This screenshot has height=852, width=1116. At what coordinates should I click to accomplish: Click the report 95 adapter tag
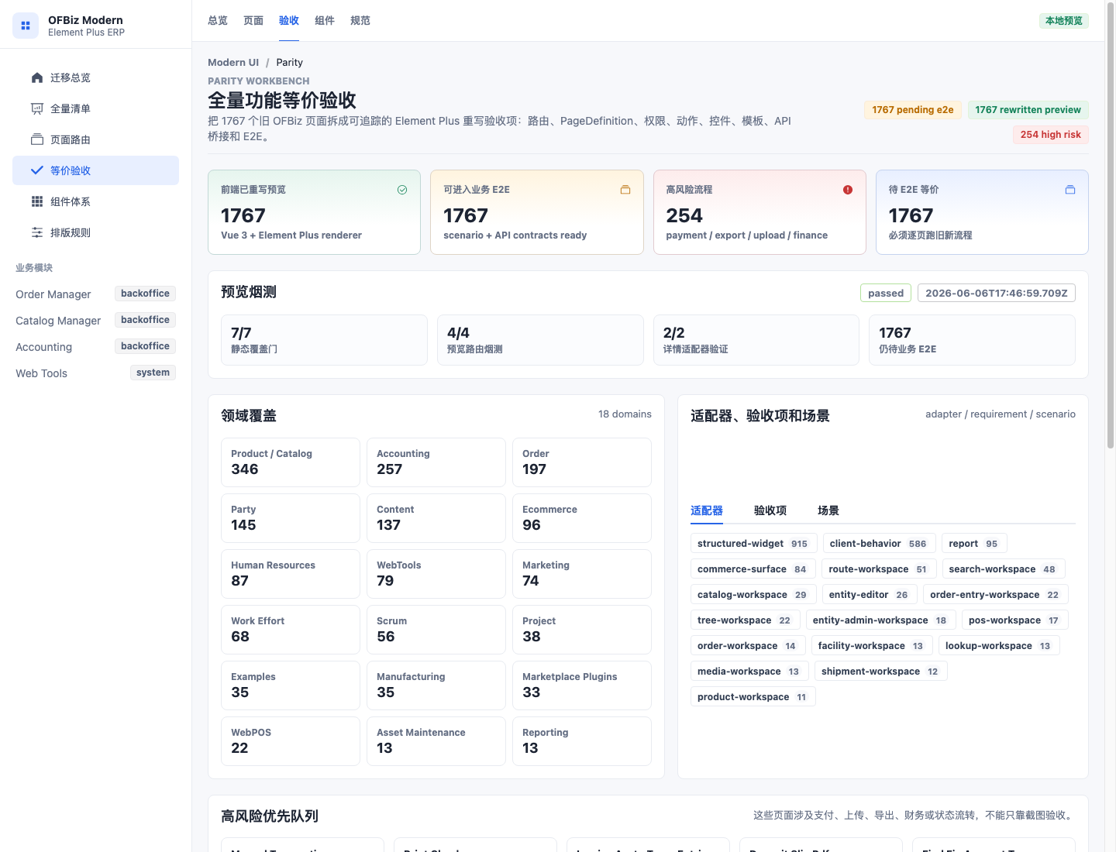[x=974, y=544]
